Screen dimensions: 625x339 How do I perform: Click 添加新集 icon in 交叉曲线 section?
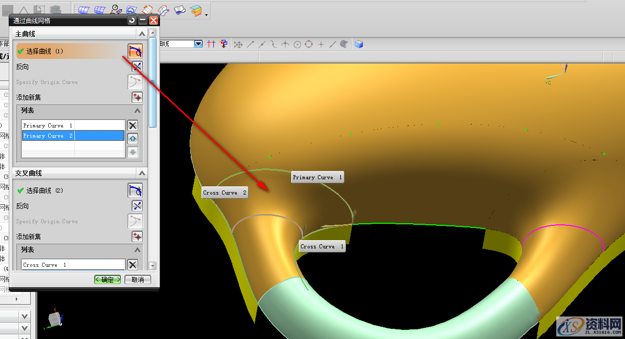137,237
